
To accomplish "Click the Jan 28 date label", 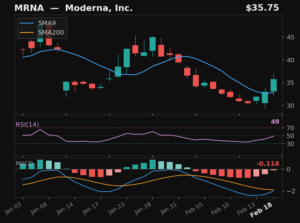I will (143, 208).
